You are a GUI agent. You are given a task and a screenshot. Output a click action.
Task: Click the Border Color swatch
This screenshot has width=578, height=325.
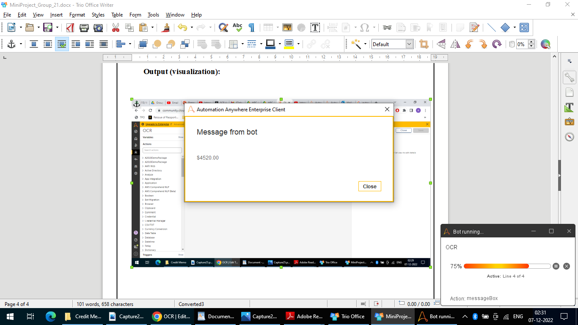[270, 44]
